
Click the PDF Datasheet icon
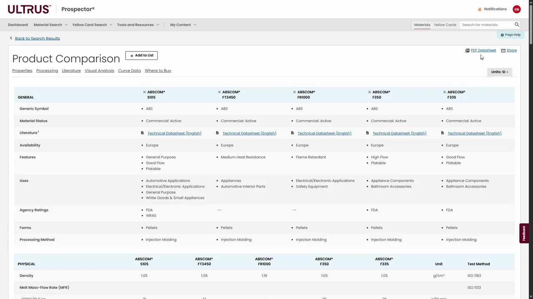tap(467, 51)
